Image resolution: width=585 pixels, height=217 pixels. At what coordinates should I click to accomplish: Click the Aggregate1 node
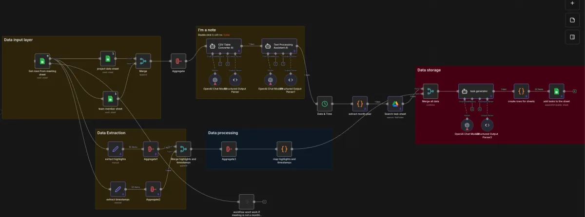coord(151,148)
